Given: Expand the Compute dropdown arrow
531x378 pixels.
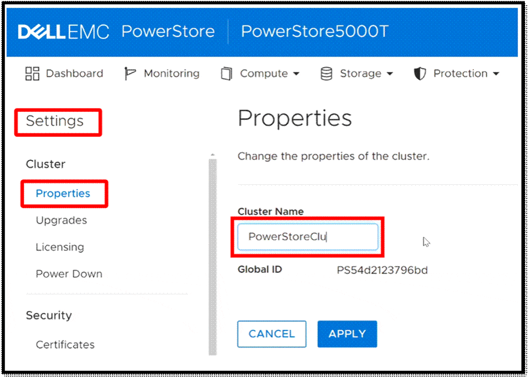Looking at the screenshot, I should (296, 74).
